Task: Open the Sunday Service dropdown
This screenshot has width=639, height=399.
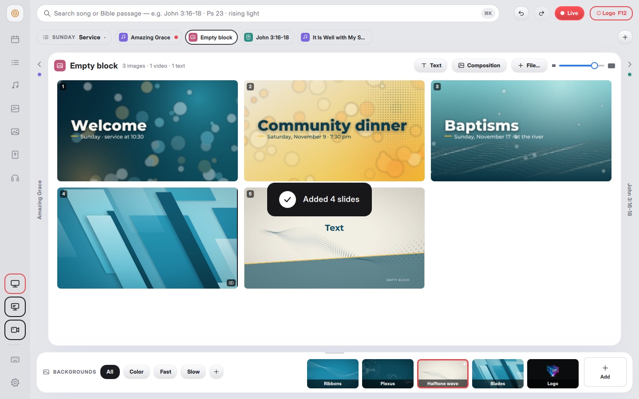Action: click(x=74, y=37)
